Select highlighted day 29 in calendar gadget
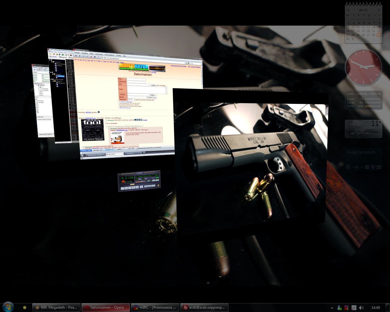 pos(379,35)
